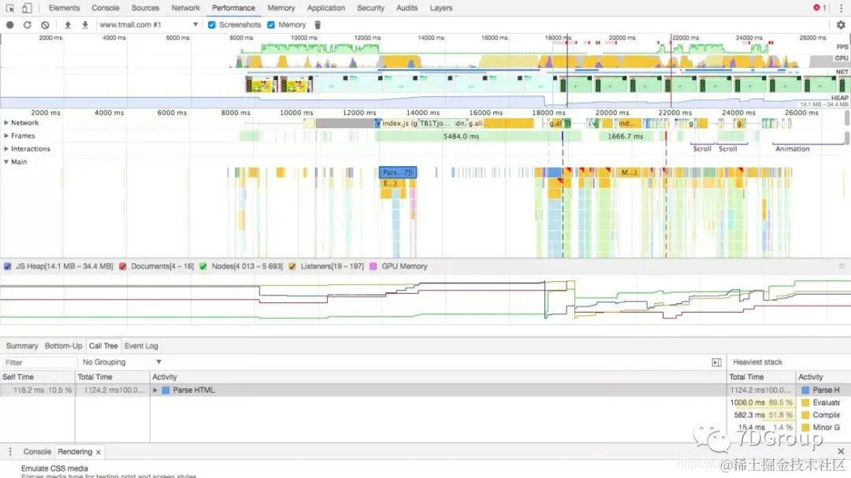Switch to the Event Log tab
This screenshot has width=851, height=478.
tap(141, 346)
